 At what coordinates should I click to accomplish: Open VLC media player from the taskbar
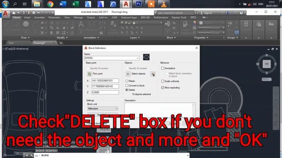point(163,4)
